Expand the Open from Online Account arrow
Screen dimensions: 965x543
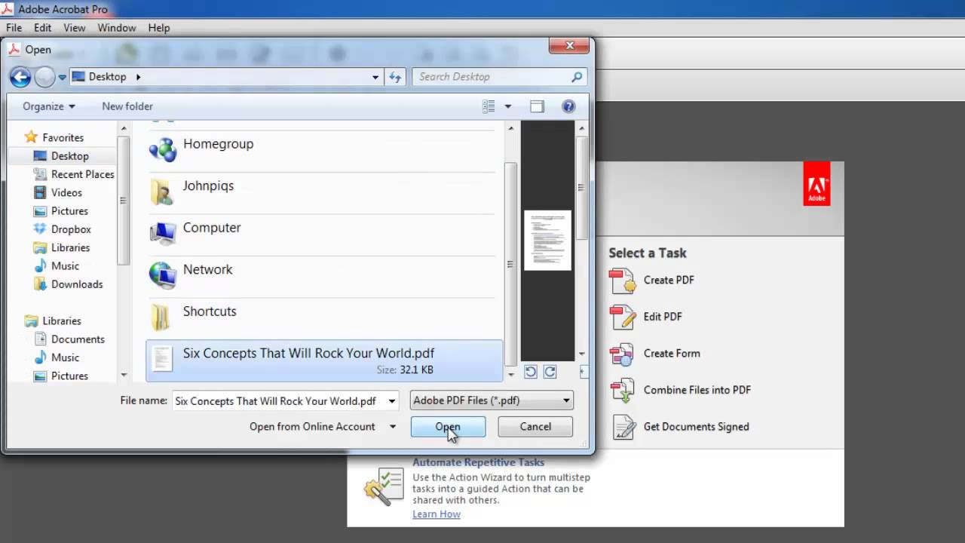(393, 427)
